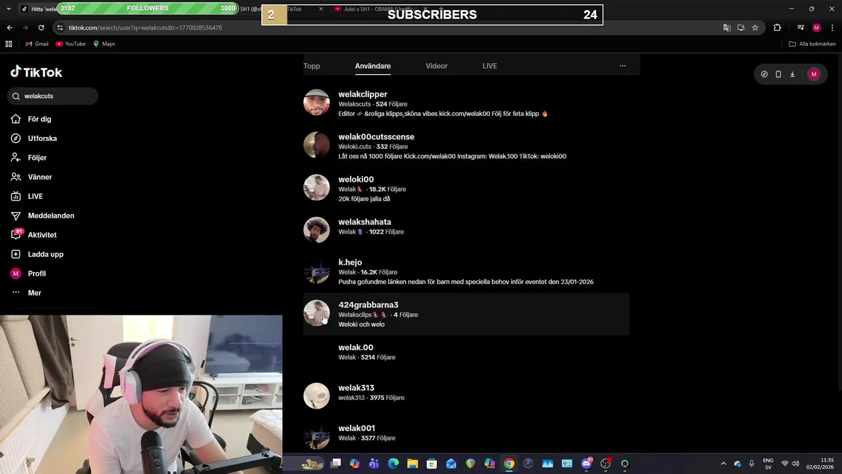Switch to the LIVE search results tab

pyautogui.click(x=489, y=66)
